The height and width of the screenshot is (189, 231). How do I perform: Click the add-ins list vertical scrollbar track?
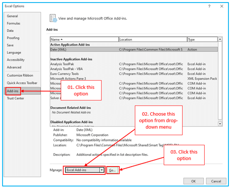pyautogui.click(x=220, y=81)
